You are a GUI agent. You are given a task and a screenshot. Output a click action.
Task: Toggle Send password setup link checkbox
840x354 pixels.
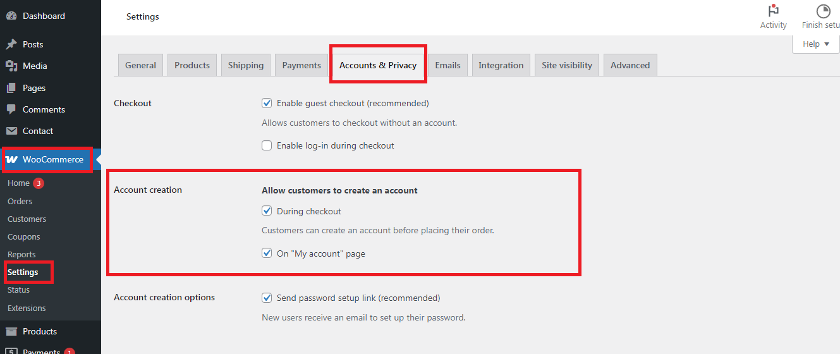tap(267, 298)
